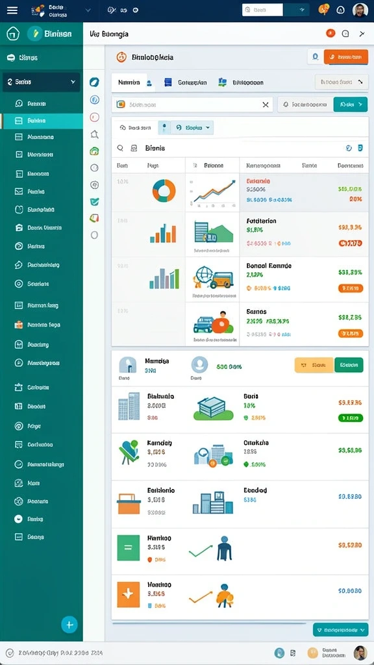Click the green equals sign square icon
This screenshot has width=374, height=665.
[128, 547]
